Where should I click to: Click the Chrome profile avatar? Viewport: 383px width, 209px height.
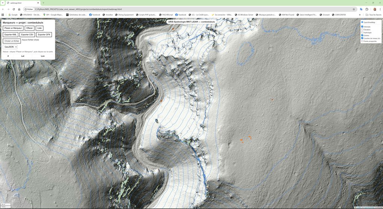point(374,9)
